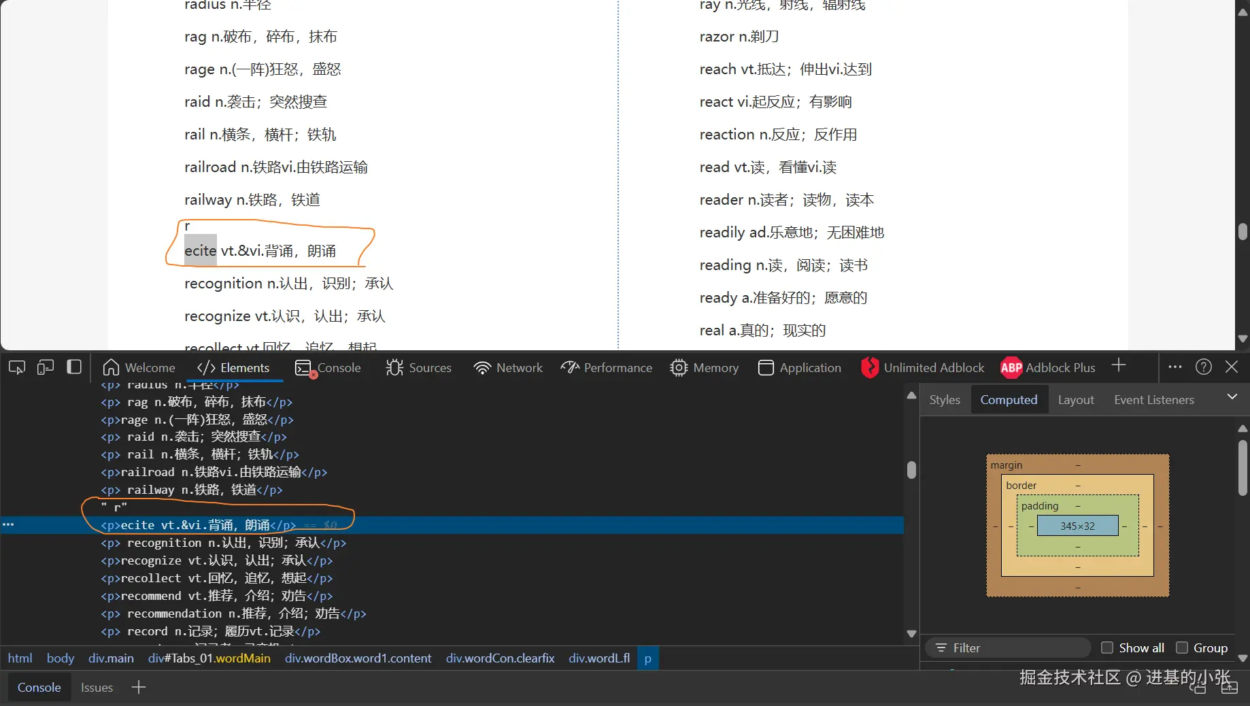Screen dimensions: 1250x706
Task: Click the 345×32 content box in the box model
Action: pyautogui.click(x=1077, y=526)
